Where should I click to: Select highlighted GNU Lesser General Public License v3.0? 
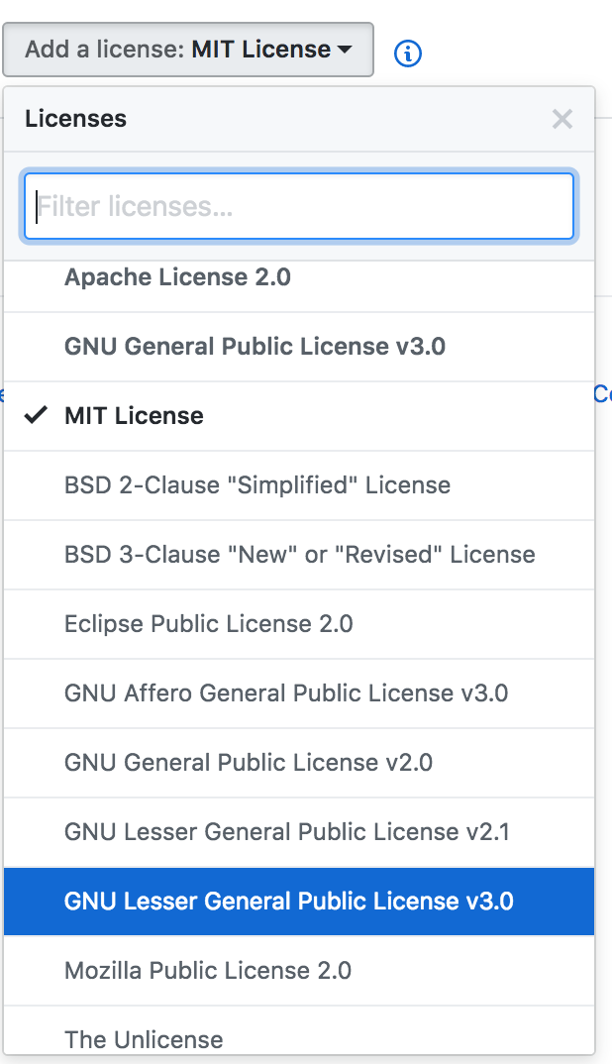[x=288, y=902]
